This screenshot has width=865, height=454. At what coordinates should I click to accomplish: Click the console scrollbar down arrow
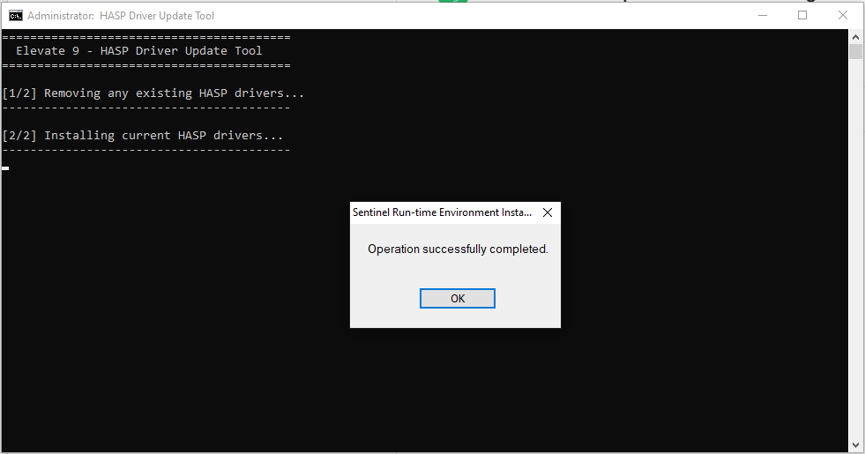(855, 444)
